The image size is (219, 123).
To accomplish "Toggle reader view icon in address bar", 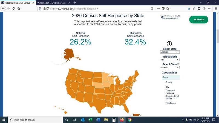I will (152, 8).
